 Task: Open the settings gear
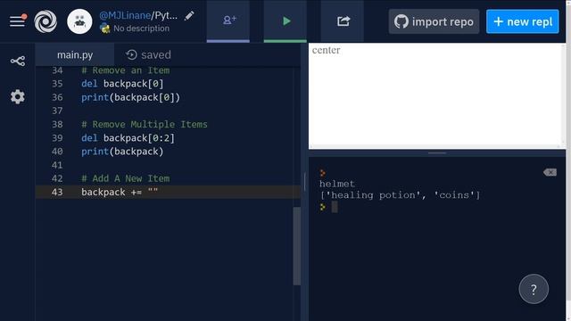(18, 97)
